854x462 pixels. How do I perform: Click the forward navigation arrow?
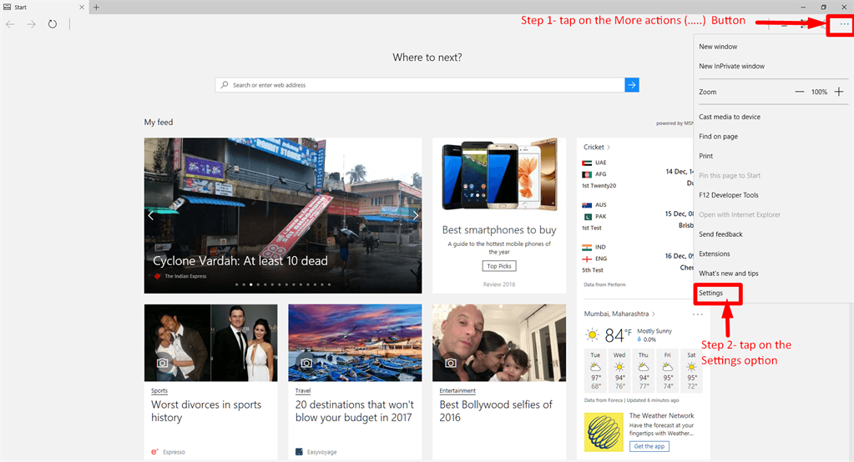[31, 24]
